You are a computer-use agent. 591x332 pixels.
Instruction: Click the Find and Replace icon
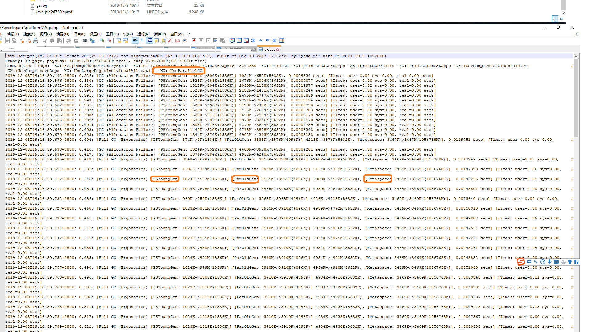(92, 41)
